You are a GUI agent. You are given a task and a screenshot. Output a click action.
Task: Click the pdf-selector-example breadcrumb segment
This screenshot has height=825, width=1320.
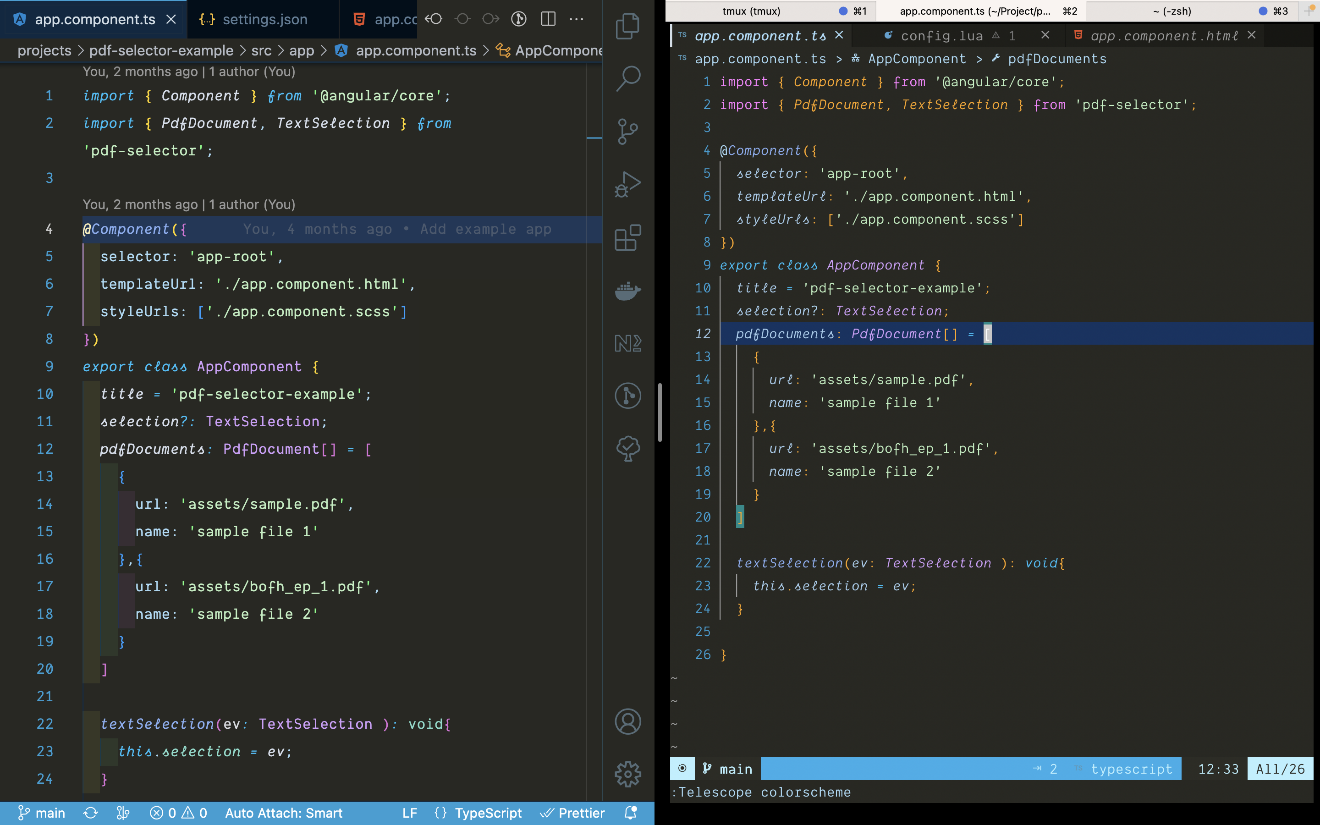click(x=161, y=51)
